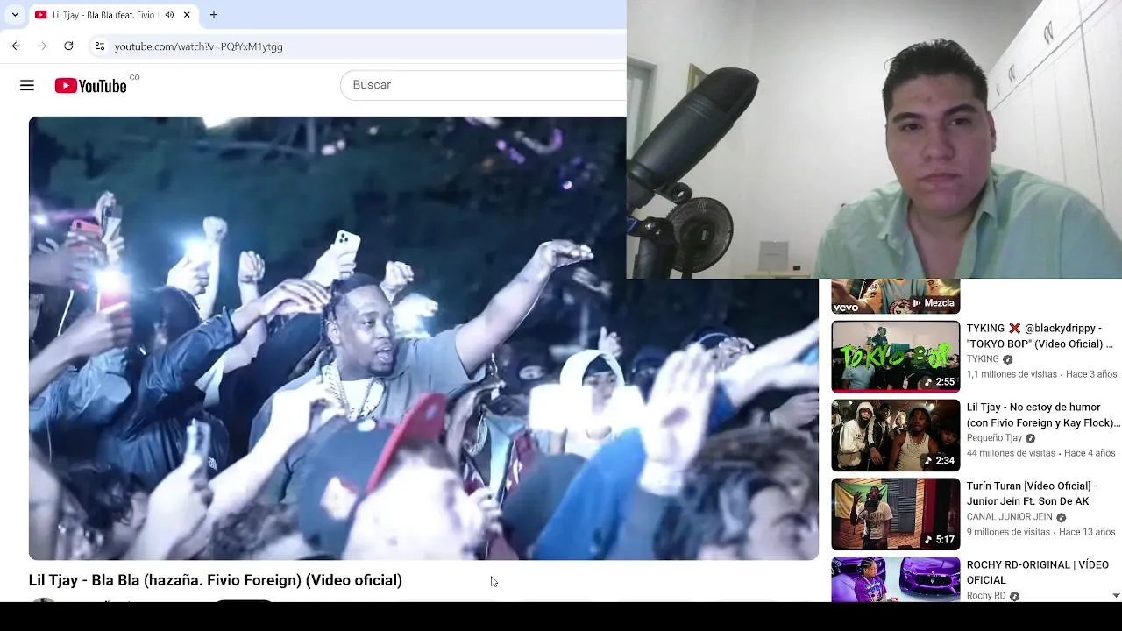The height and width of the screenshot is (631, 1122).
Task: Pause the Bla Bla video in player
Action: tap(423, 338)
